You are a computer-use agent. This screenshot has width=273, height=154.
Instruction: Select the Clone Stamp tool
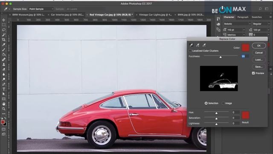[4, 65]
